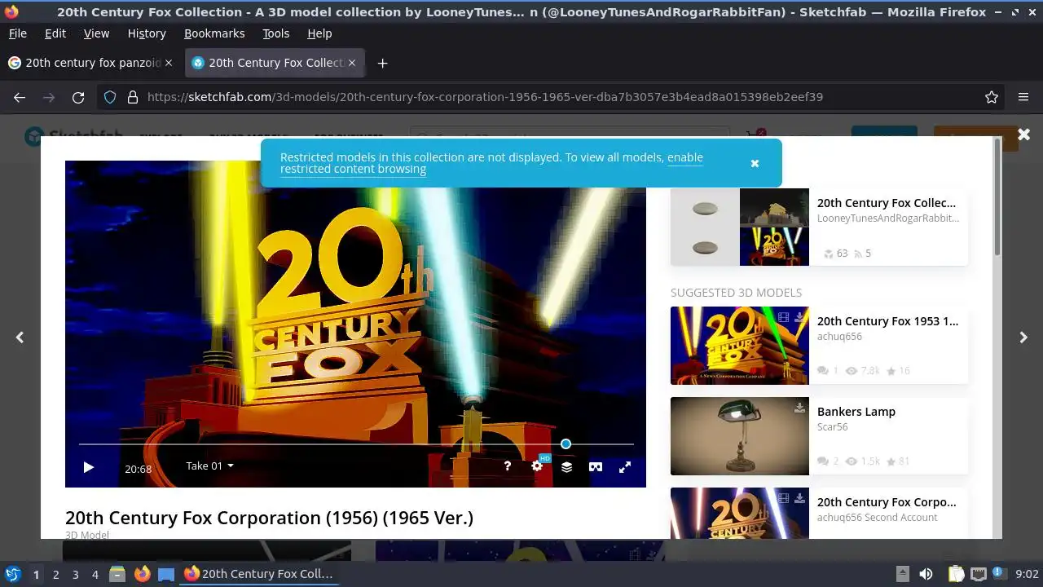Viewport: 1043px width, 587px height.
Task: Open the Scar56 author link
Action: (833, 426)
